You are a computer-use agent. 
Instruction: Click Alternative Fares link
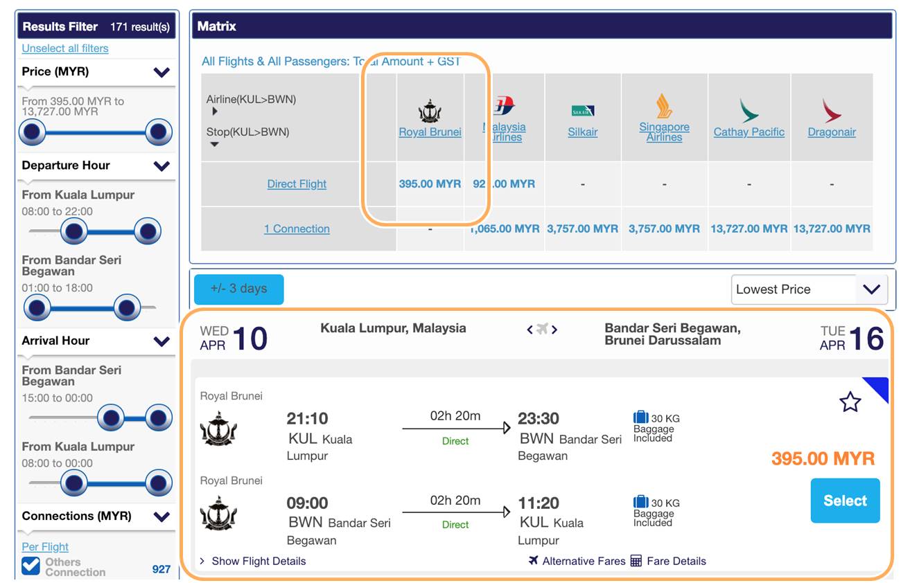pyautogui.click(x=584, y=561)
